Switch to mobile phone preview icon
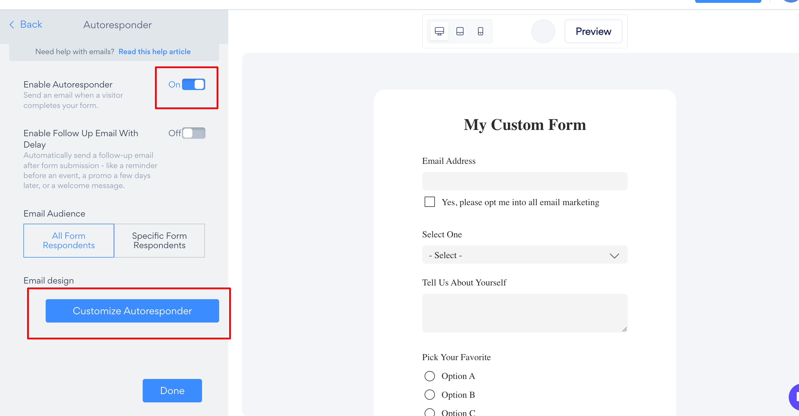Image resolution: width=799 pixels, height=416 pixels. [480, 31]
